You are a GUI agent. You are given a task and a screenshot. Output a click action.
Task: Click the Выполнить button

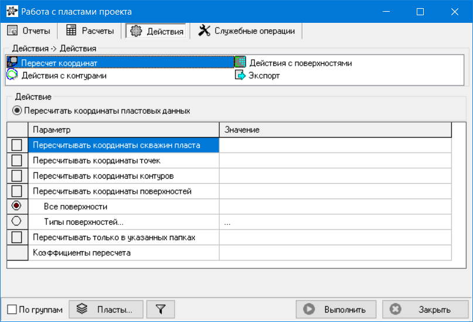336,309
